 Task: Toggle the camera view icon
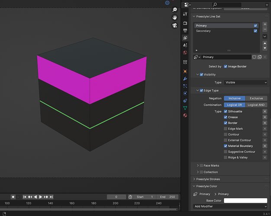coord(175,25)
